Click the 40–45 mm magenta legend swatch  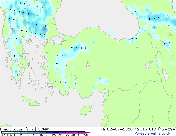coord(75,132)
